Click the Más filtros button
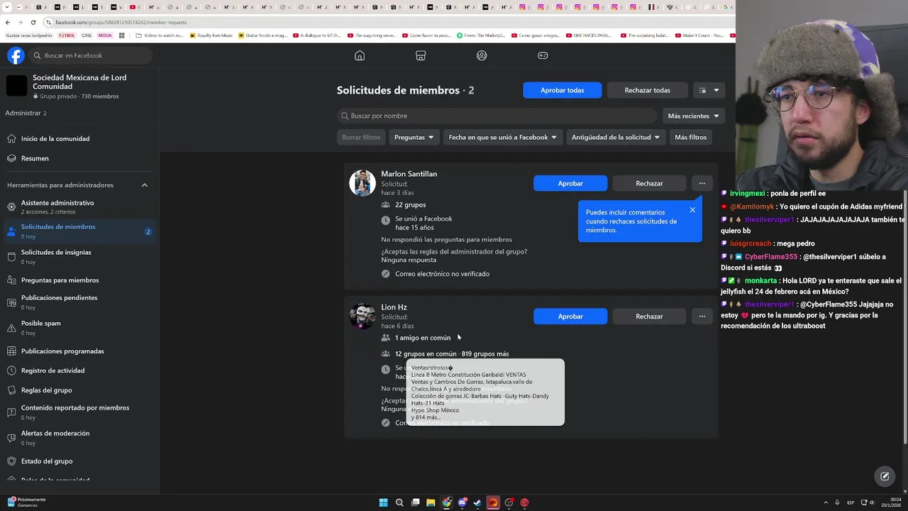 [x=690, y=137]
